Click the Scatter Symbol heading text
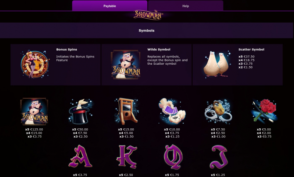294x177 pixels. [x=251, y=49]
